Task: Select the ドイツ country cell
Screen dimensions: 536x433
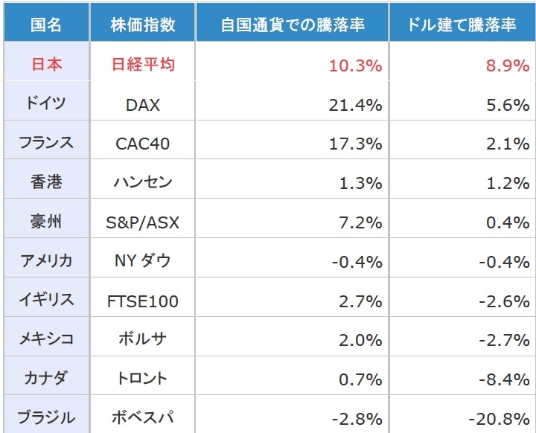Action: click(x=46, y=103)
